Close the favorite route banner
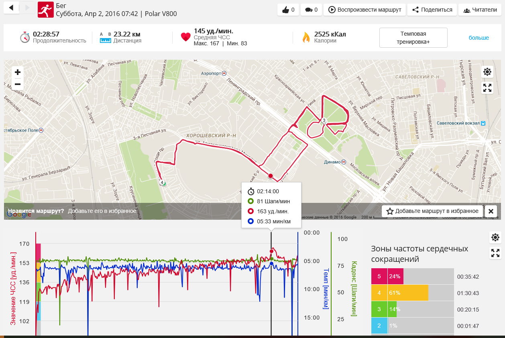This screenshot has width=505, height=338. [491, 211]
